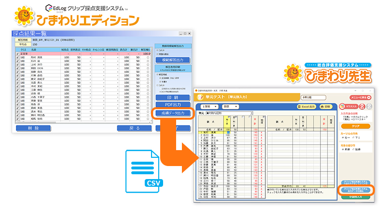This screenshot has height=209, width=386.
Task: Select the 下↓ cursor direction radio button
Action: 354,138
